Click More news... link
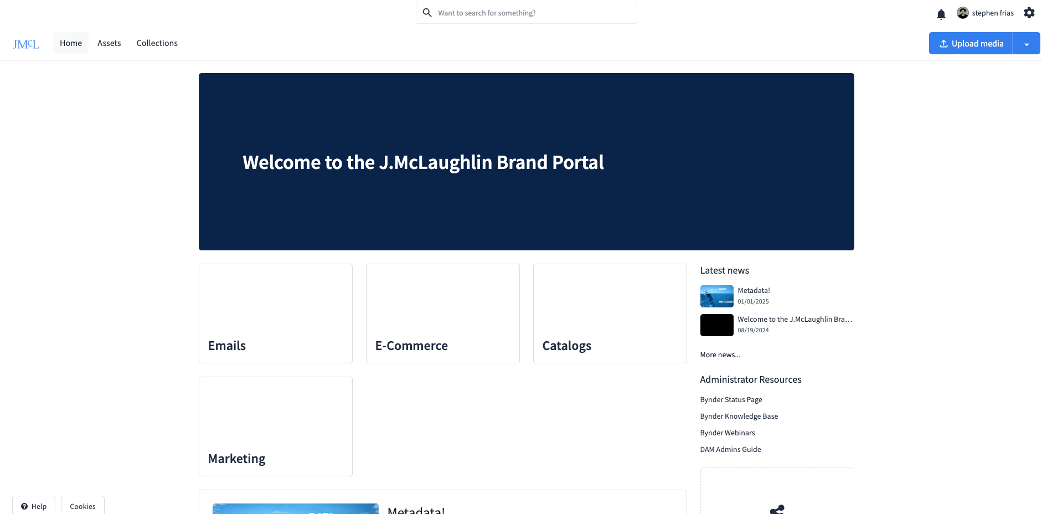Image resolution: width=1042 pixels, height=514 pixels. (720, 355)
